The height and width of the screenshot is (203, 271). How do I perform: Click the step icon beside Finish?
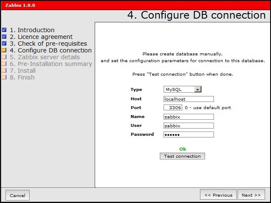point(4,77)
